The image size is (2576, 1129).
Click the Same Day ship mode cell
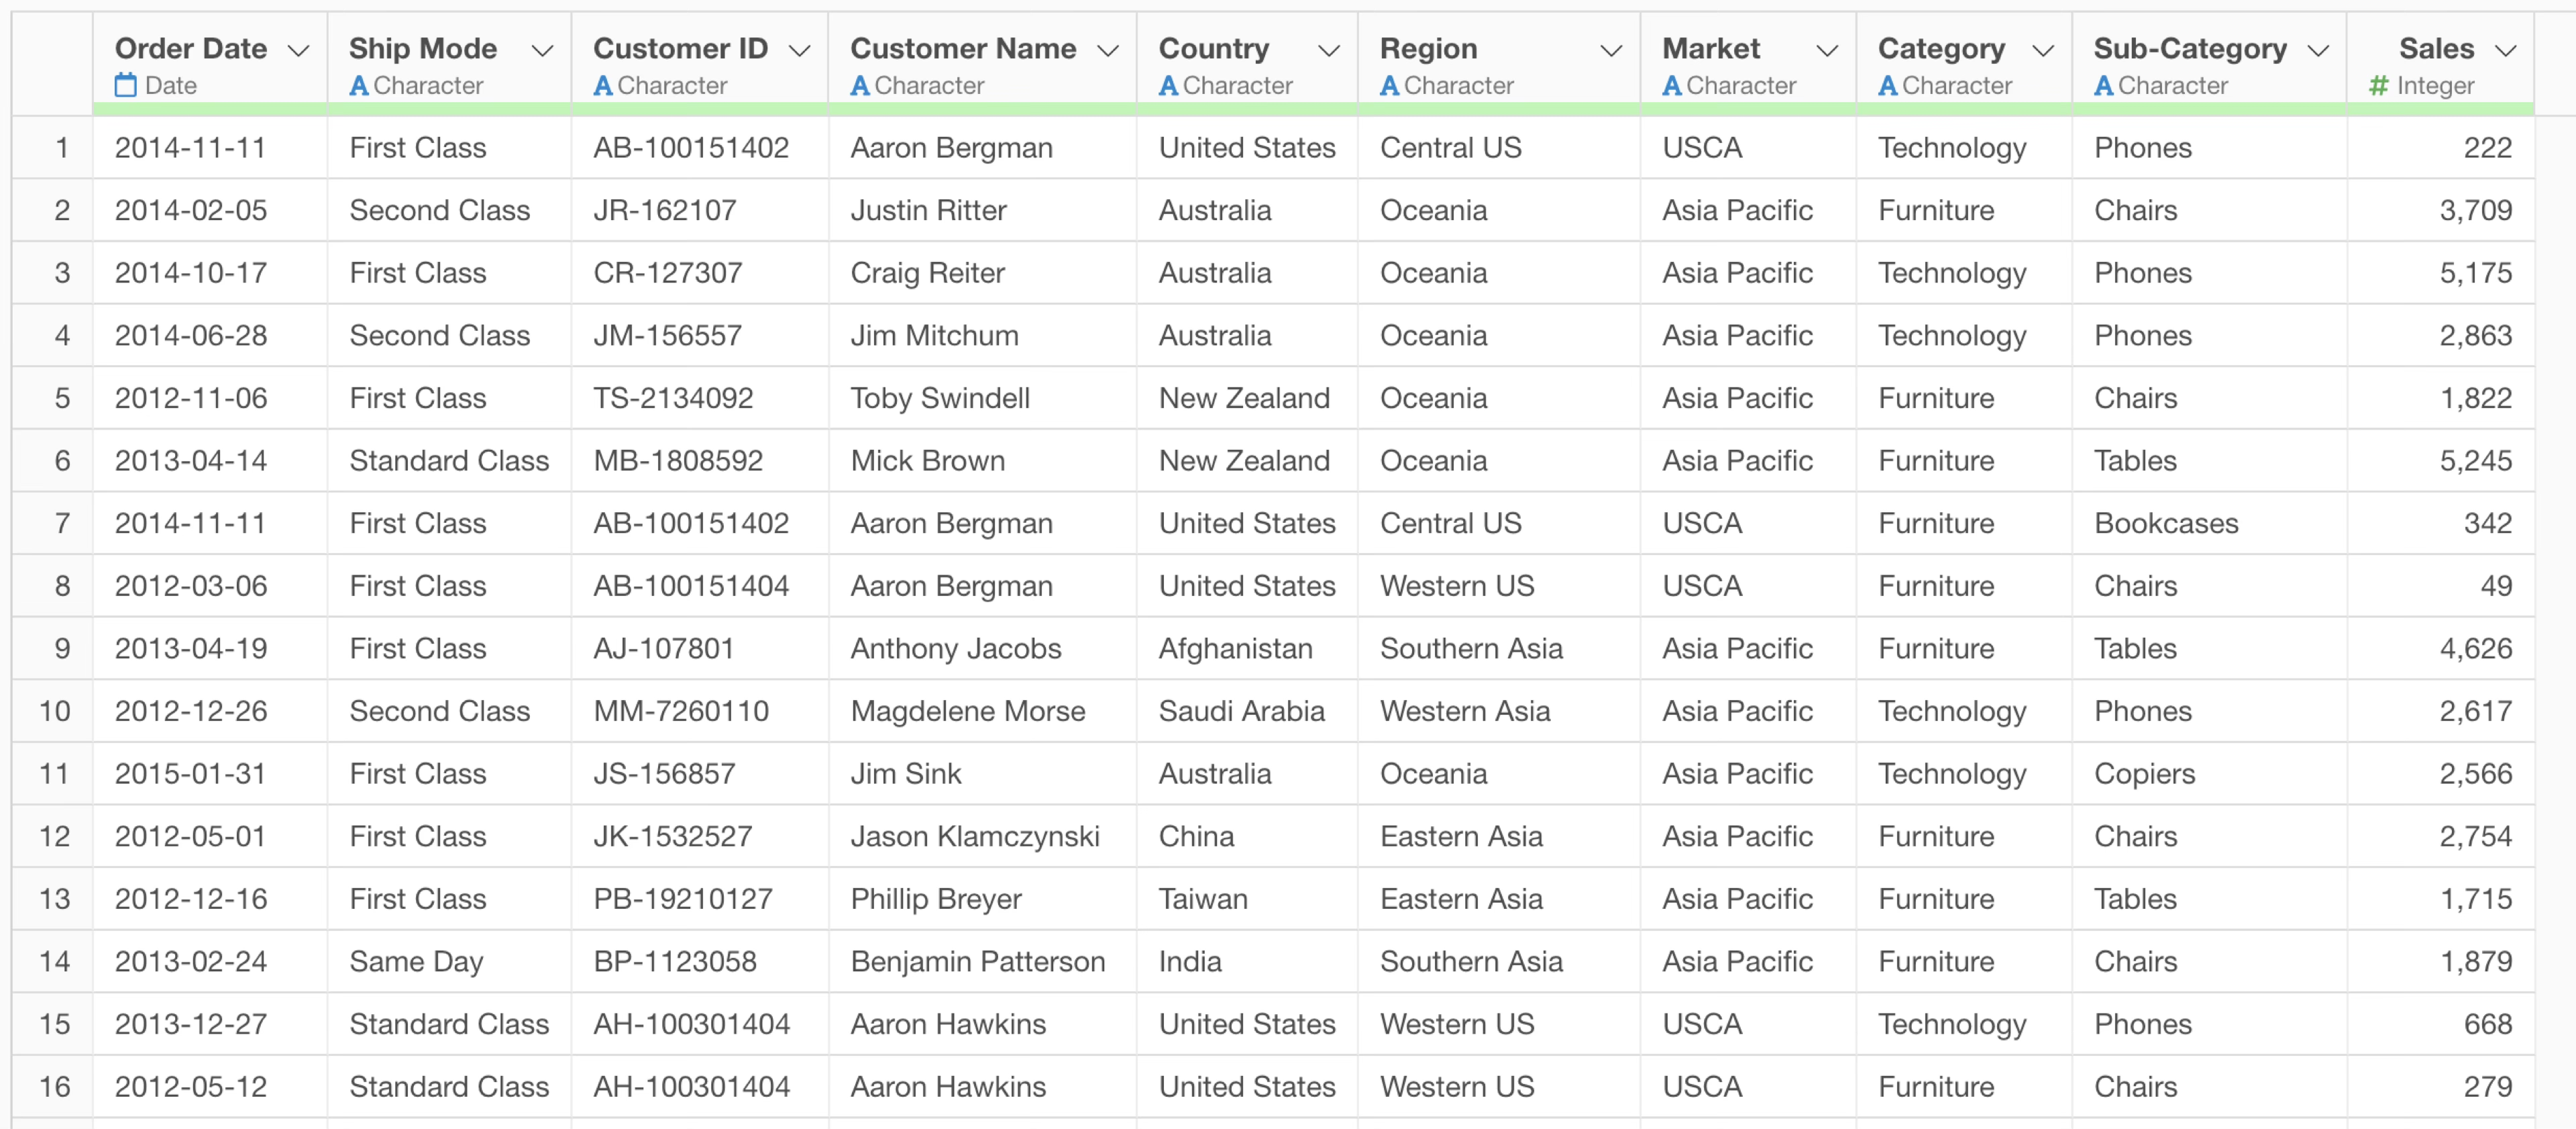pyautogui.click(x=416, y=961)
